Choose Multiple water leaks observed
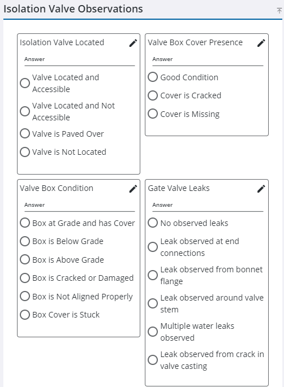Viewport: 284px width, 387px height. 153,332
